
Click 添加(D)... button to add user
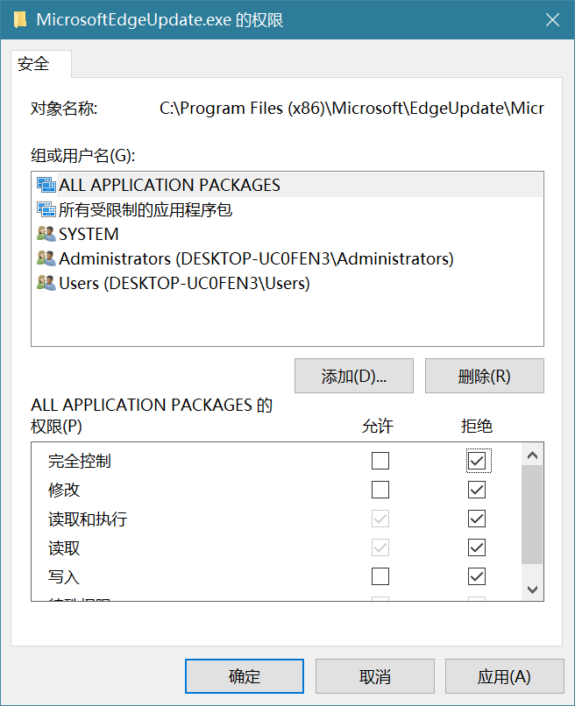point(354,376)
